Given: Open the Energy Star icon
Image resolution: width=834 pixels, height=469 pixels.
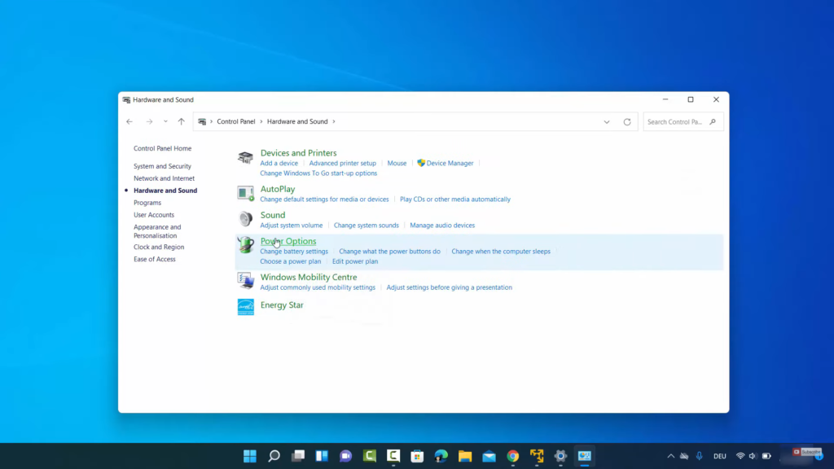Looking at the screenshot, I should (x=245, y=306).
